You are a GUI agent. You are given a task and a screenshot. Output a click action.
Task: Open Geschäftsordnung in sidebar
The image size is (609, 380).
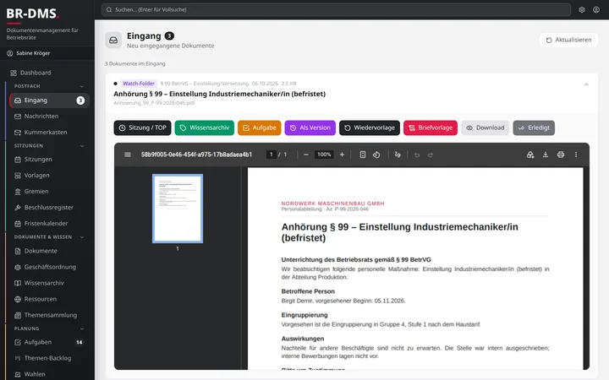pos(49,267)
